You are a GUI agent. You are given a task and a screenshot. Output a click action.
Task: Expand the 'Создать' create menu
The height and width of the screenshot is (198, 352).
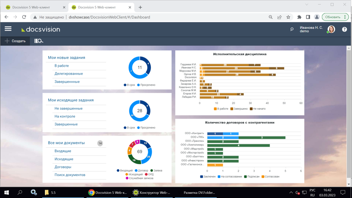pos(16,41)
